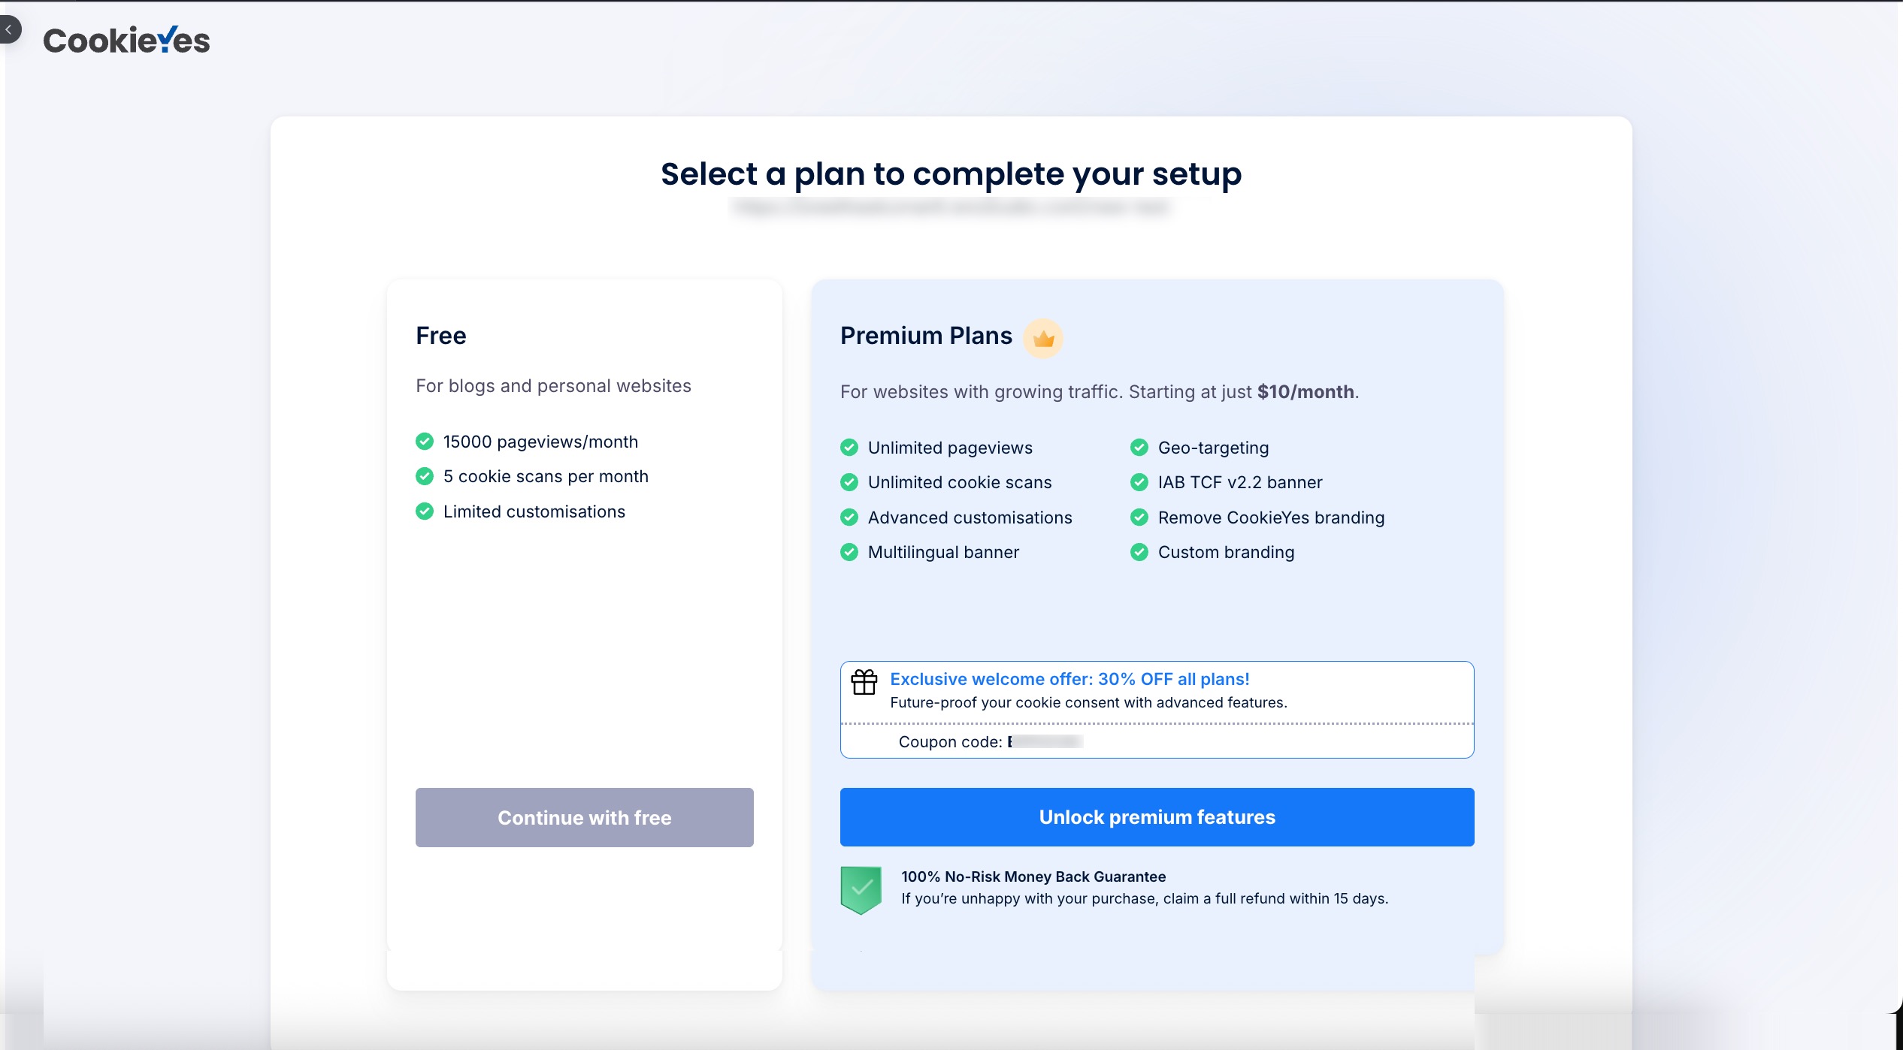Click the gift icon in the offer box
Viewport: 1903px width, 1050px height.
click(x=864, y=682)
